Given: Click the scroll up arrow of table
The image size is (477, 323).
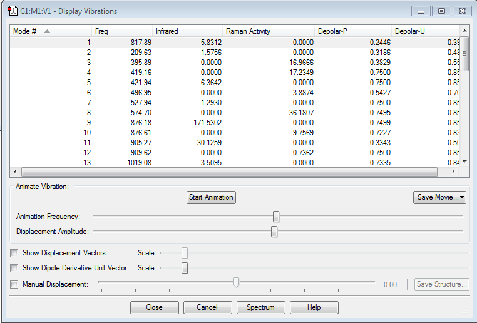Looking at the screenshot, I should point(464,31).
